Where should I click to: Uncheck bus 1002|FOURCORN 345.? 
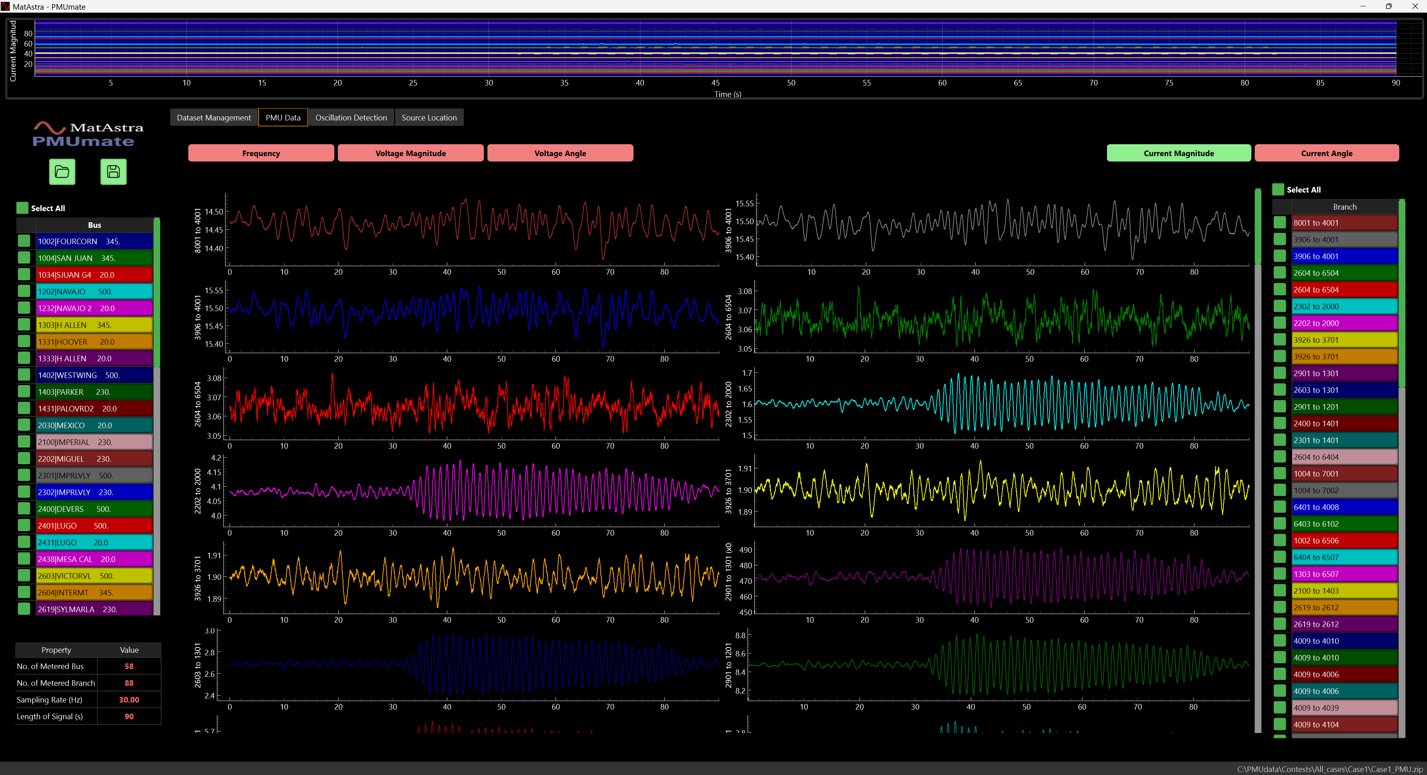point(24,241)
